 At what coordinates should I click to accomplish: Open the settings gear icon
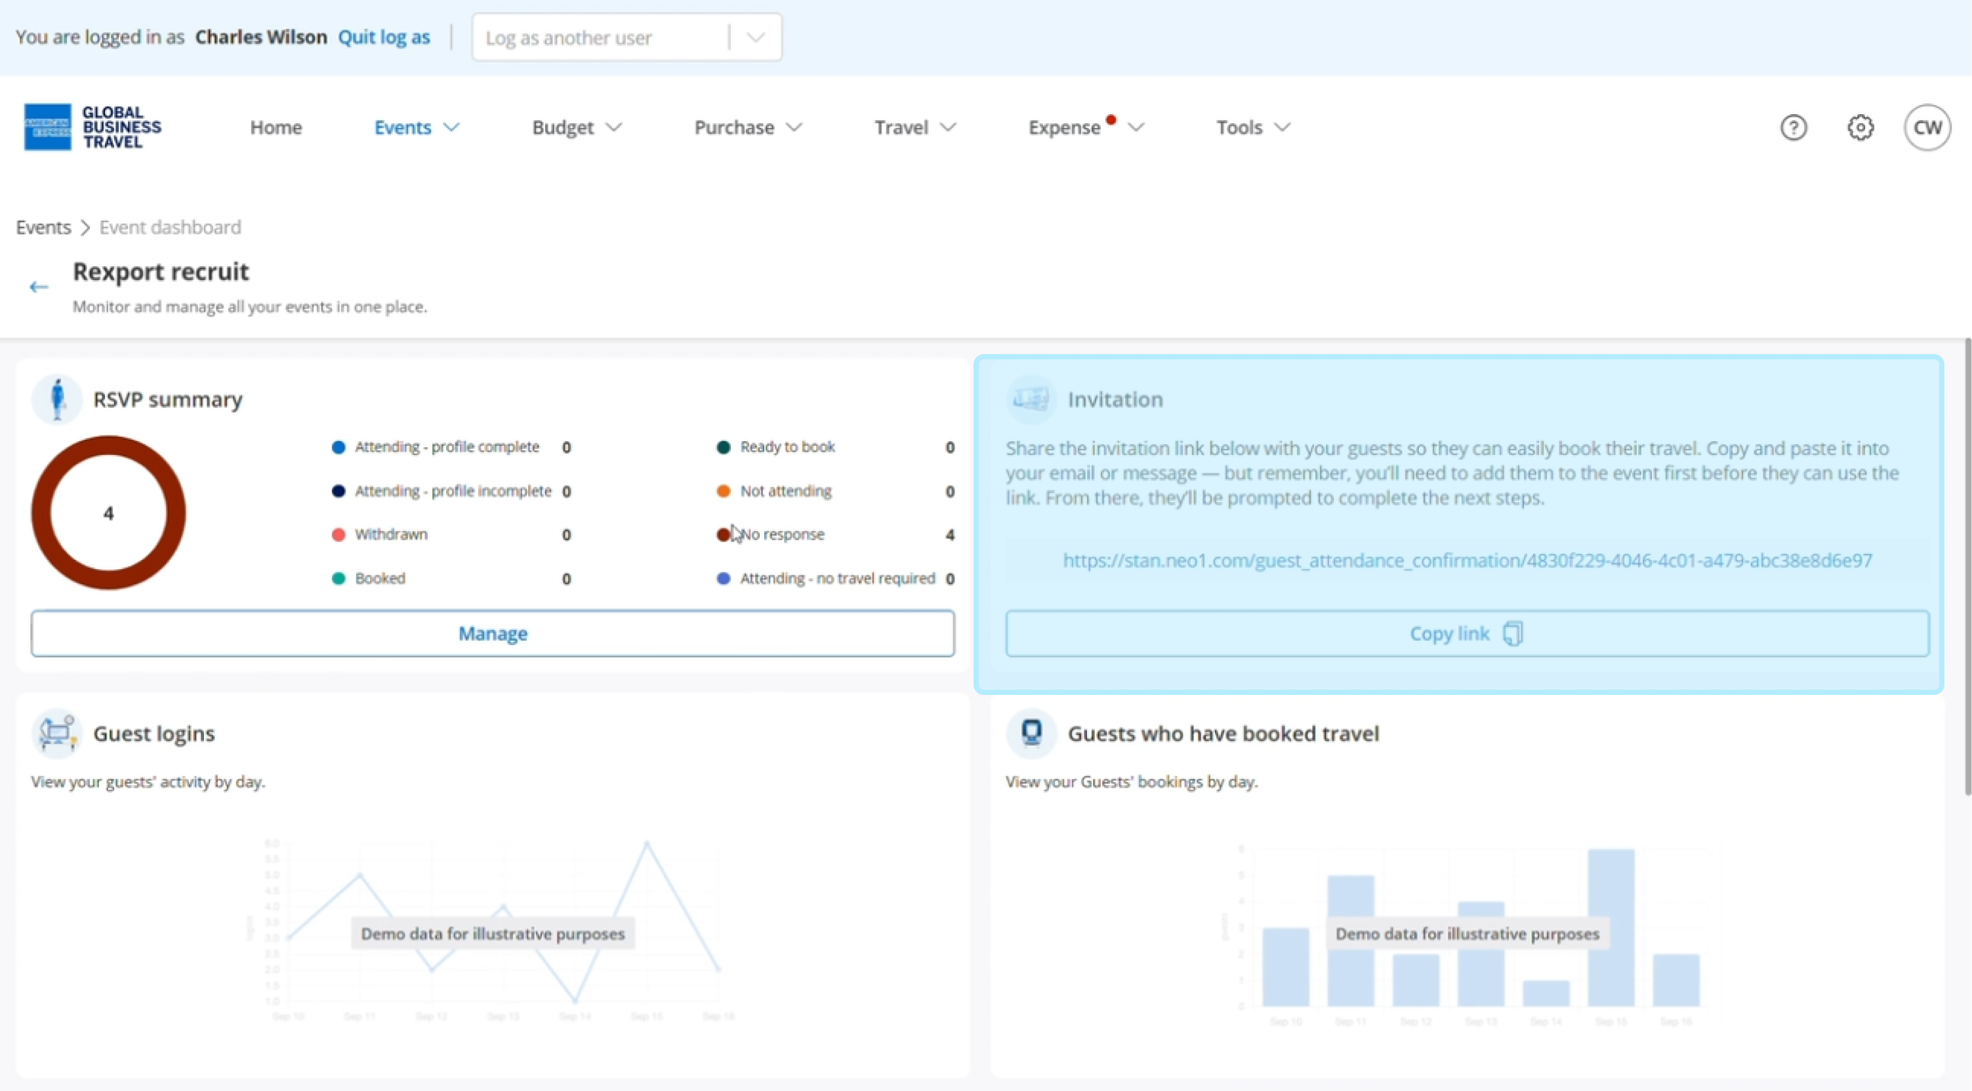click(x=1860, y=127)
